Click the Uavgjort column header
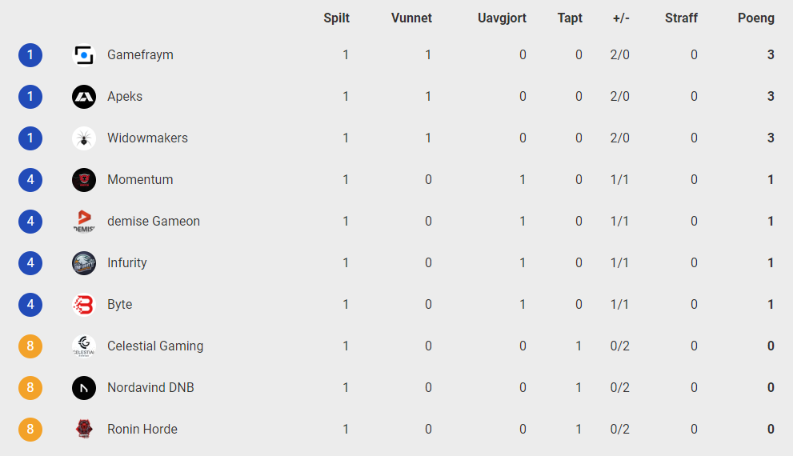 [x=502, y=18]
